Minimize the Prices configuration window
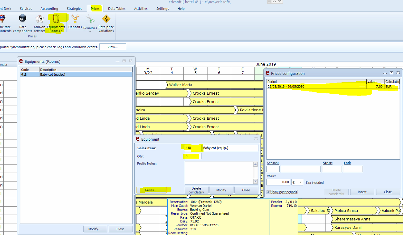 click(x=385, y=73)
